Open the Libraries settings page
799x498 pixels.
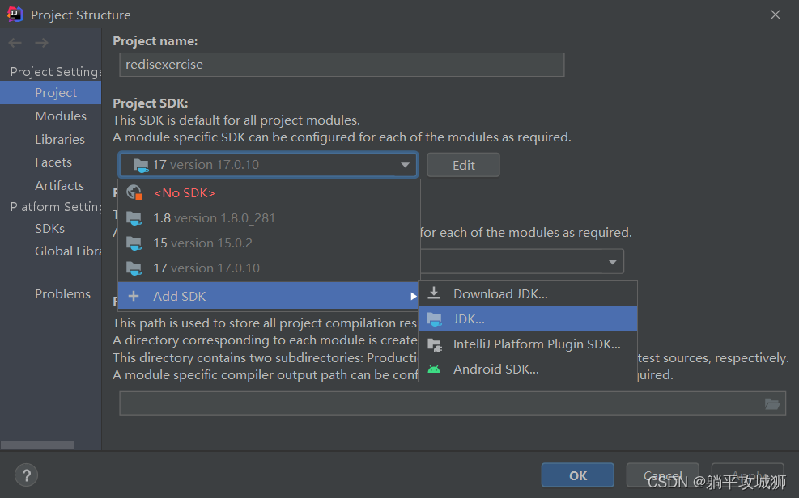[x=60, y=139]
